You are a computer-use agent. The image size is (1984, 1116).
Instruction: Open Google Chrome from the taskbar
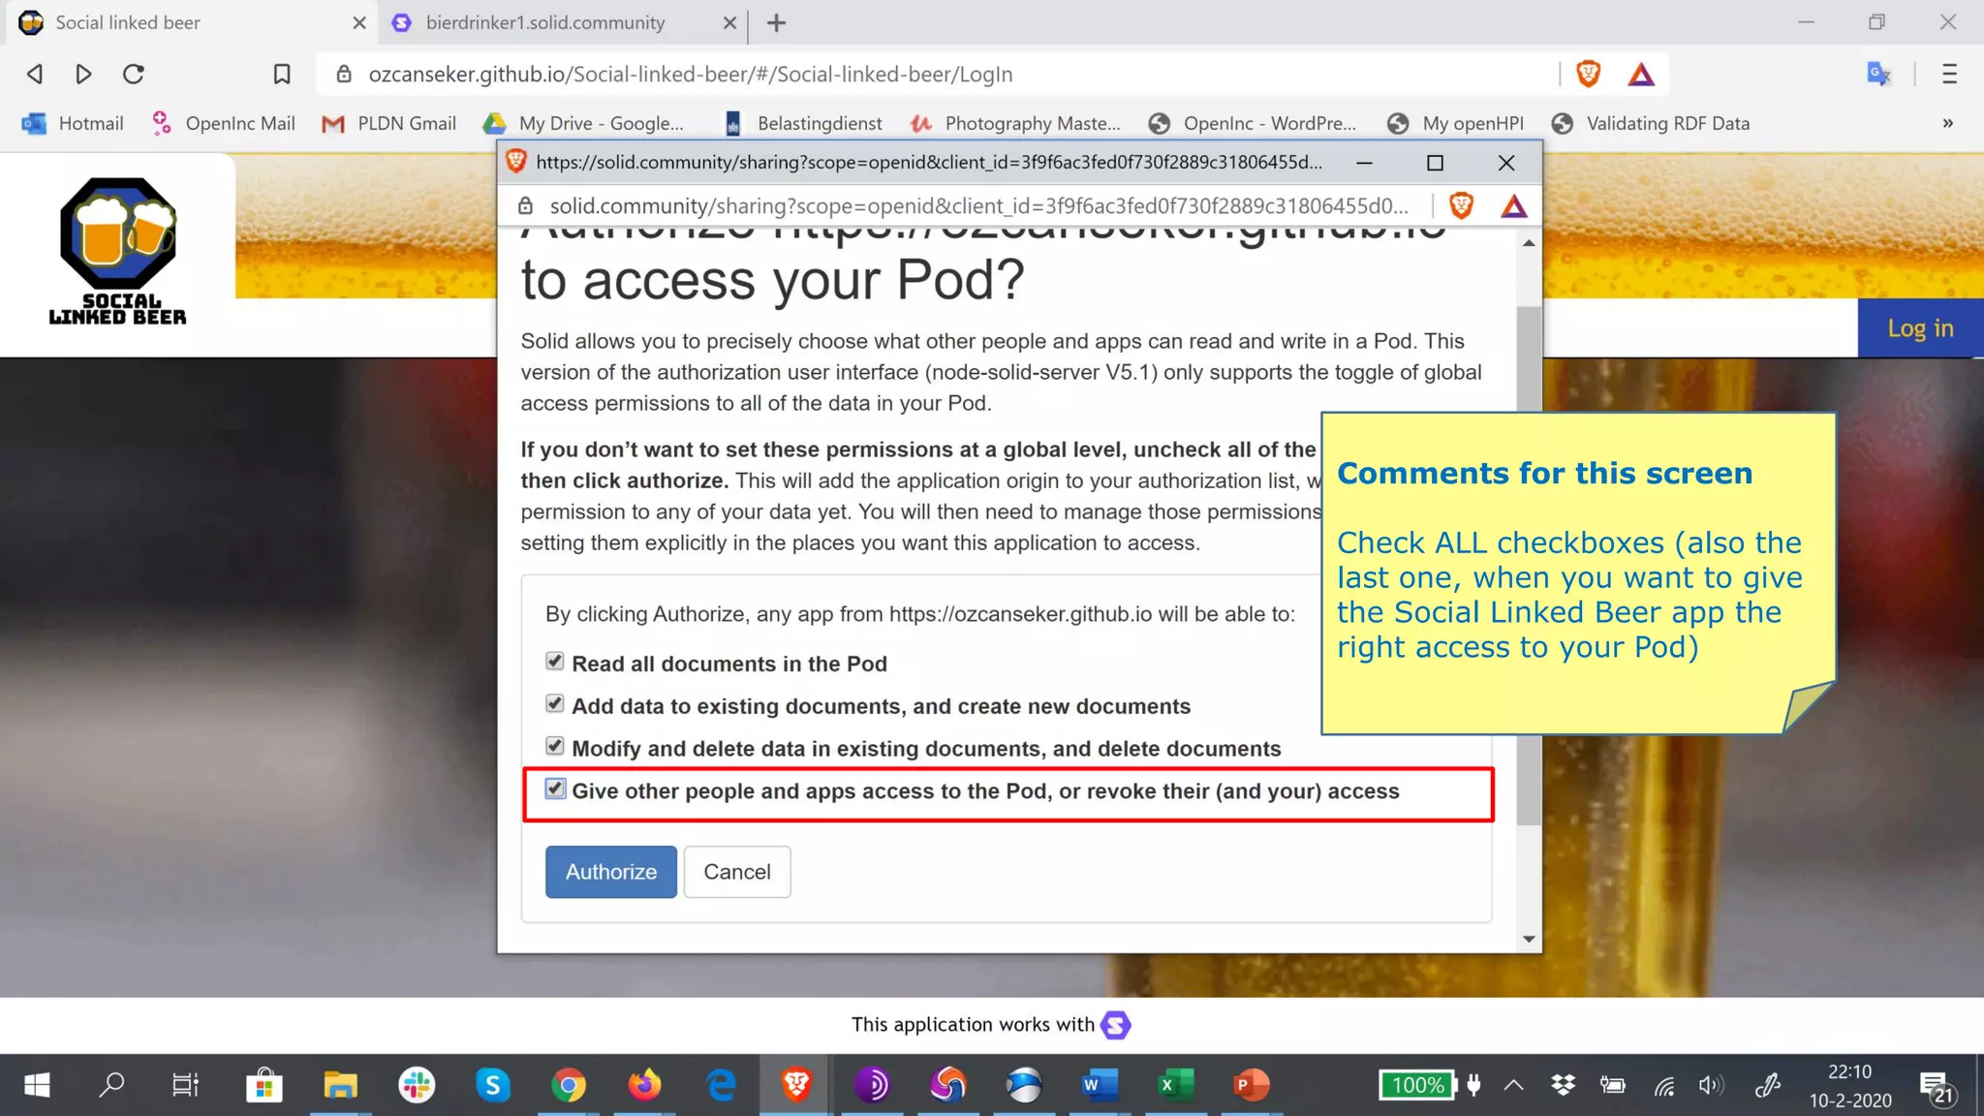click(569, 1085)
